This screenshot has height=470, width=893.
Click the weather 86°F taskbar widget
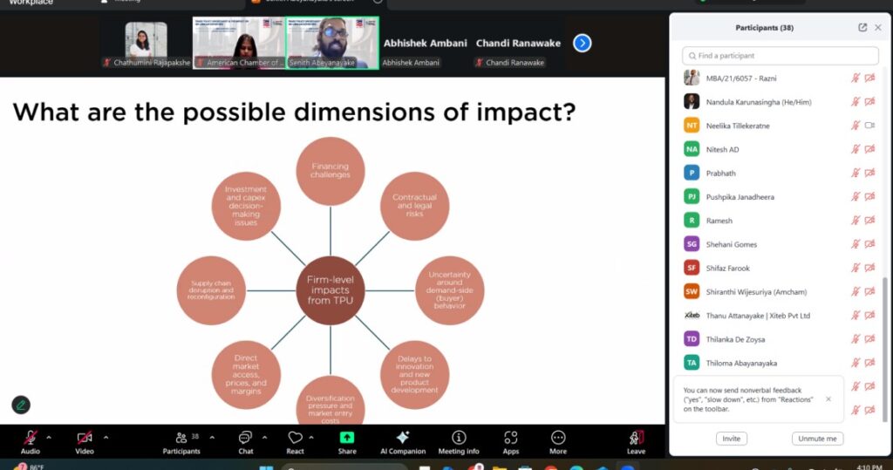(29, 467)
